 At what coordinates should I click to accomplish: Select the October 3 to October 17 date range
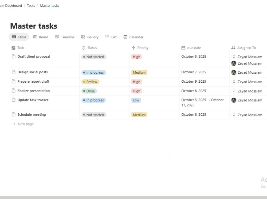[x=202, y=102]
